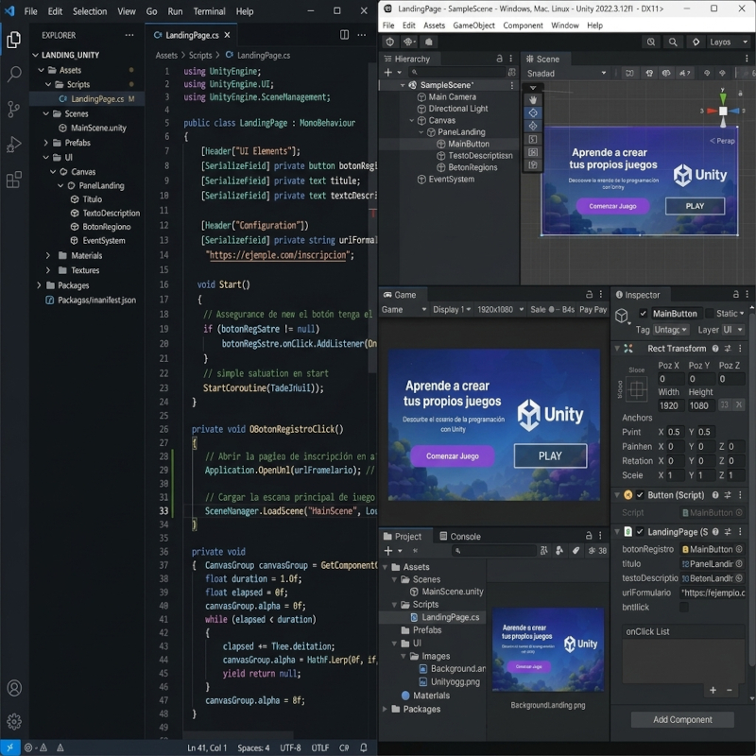756x756 pixels.
Task: Click the notifications bell in VS Code status bar
Action: [x=364, y=747]
